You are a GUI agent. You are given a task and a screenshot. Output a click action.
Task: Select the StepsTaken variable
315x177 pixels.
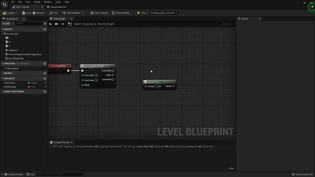pyautogui.click(x=9, y=83)
